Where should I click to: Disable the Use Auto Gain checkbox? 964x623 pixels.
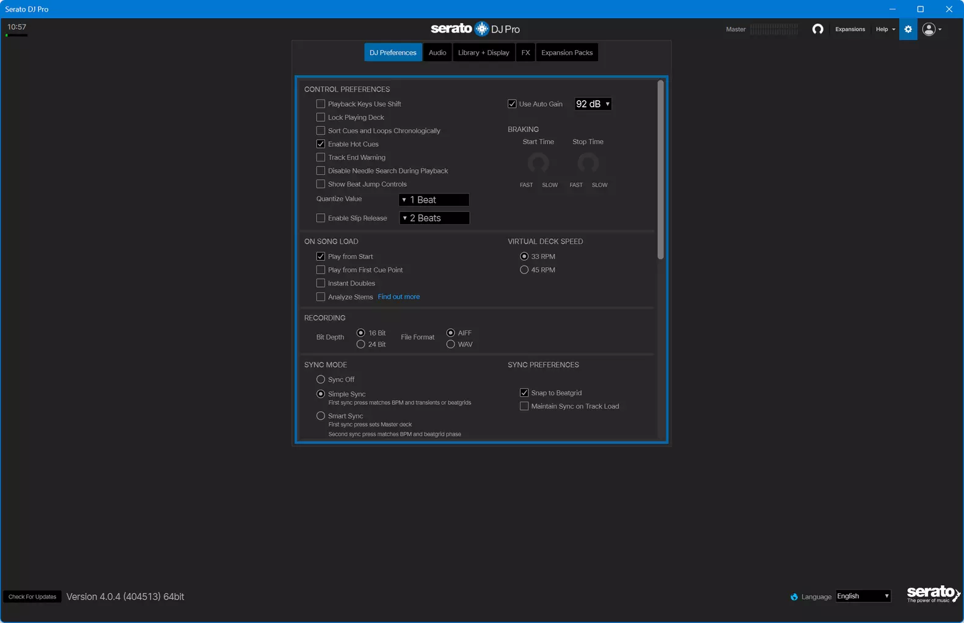[x=512, y=104]
